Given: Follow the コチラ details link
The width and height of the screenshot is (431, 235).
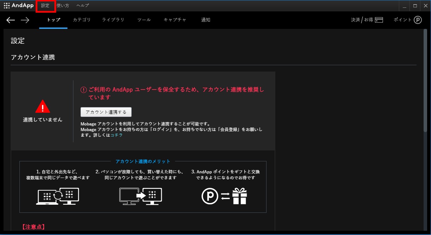Looking at the screenshot, I should click(x=116, y=135).
